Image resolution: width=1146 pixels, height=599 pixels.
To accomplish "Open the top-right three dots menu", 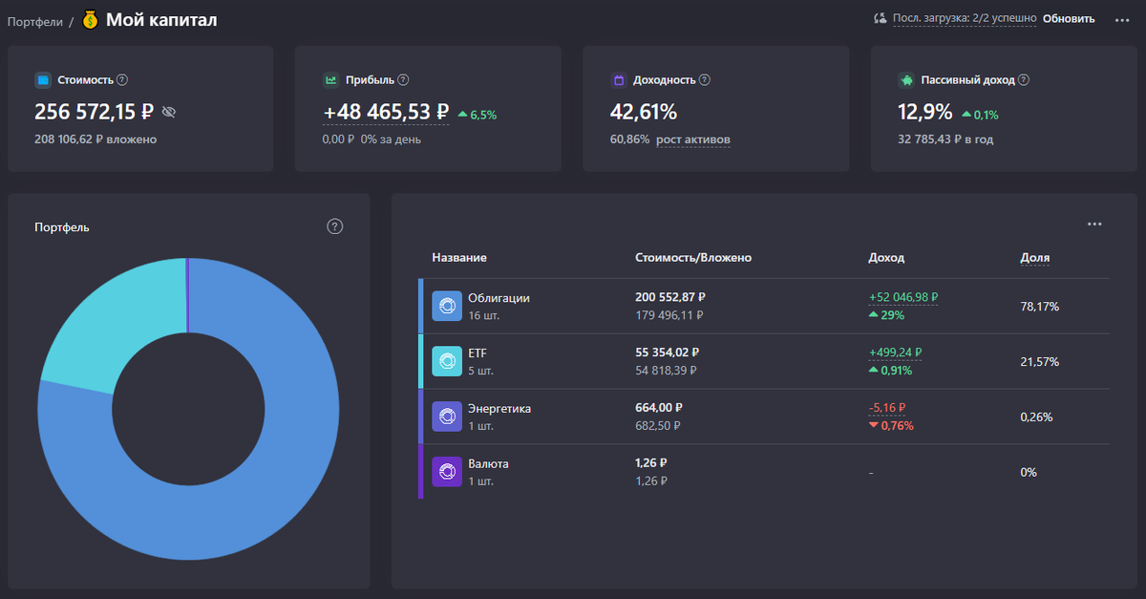I will (1122, 19).
